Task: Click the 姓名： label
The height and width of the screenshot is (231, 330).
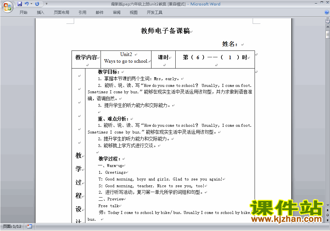Action: pos(230,44)
